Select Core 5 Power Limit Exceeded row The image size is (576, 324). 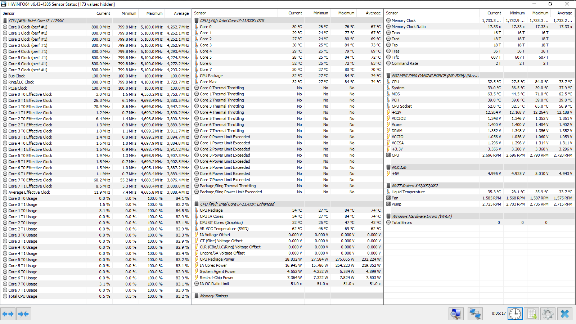288,167
